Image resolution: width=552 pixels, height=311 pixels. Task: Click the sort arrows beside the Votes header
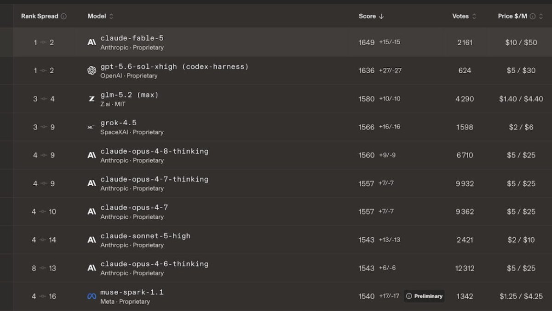click(x=474, y=16)
